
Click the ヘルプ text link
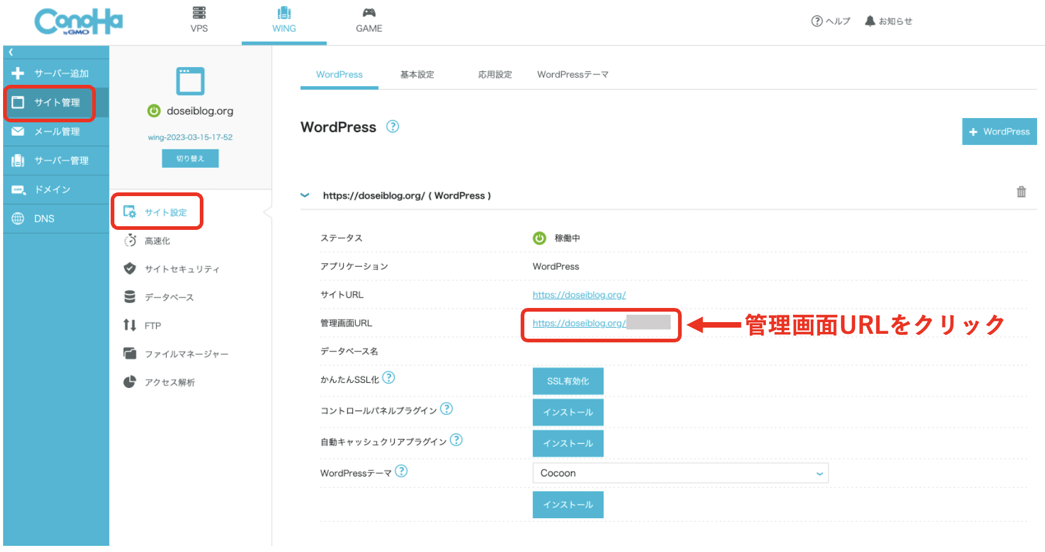[838, 21]
